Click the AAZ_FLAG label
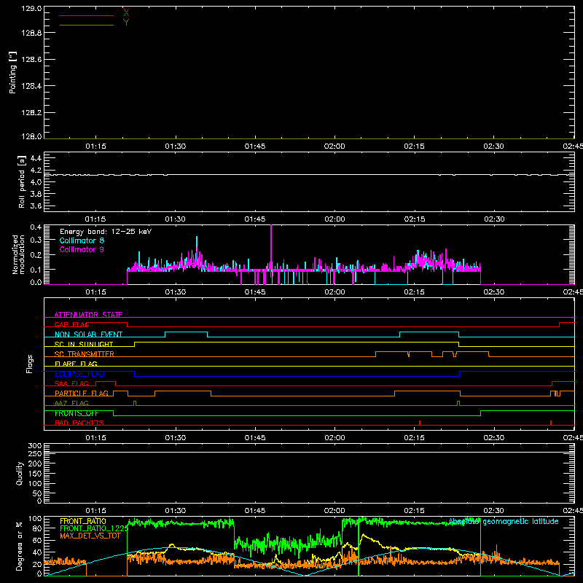The image size is (583, 583). tap(71, 403)
